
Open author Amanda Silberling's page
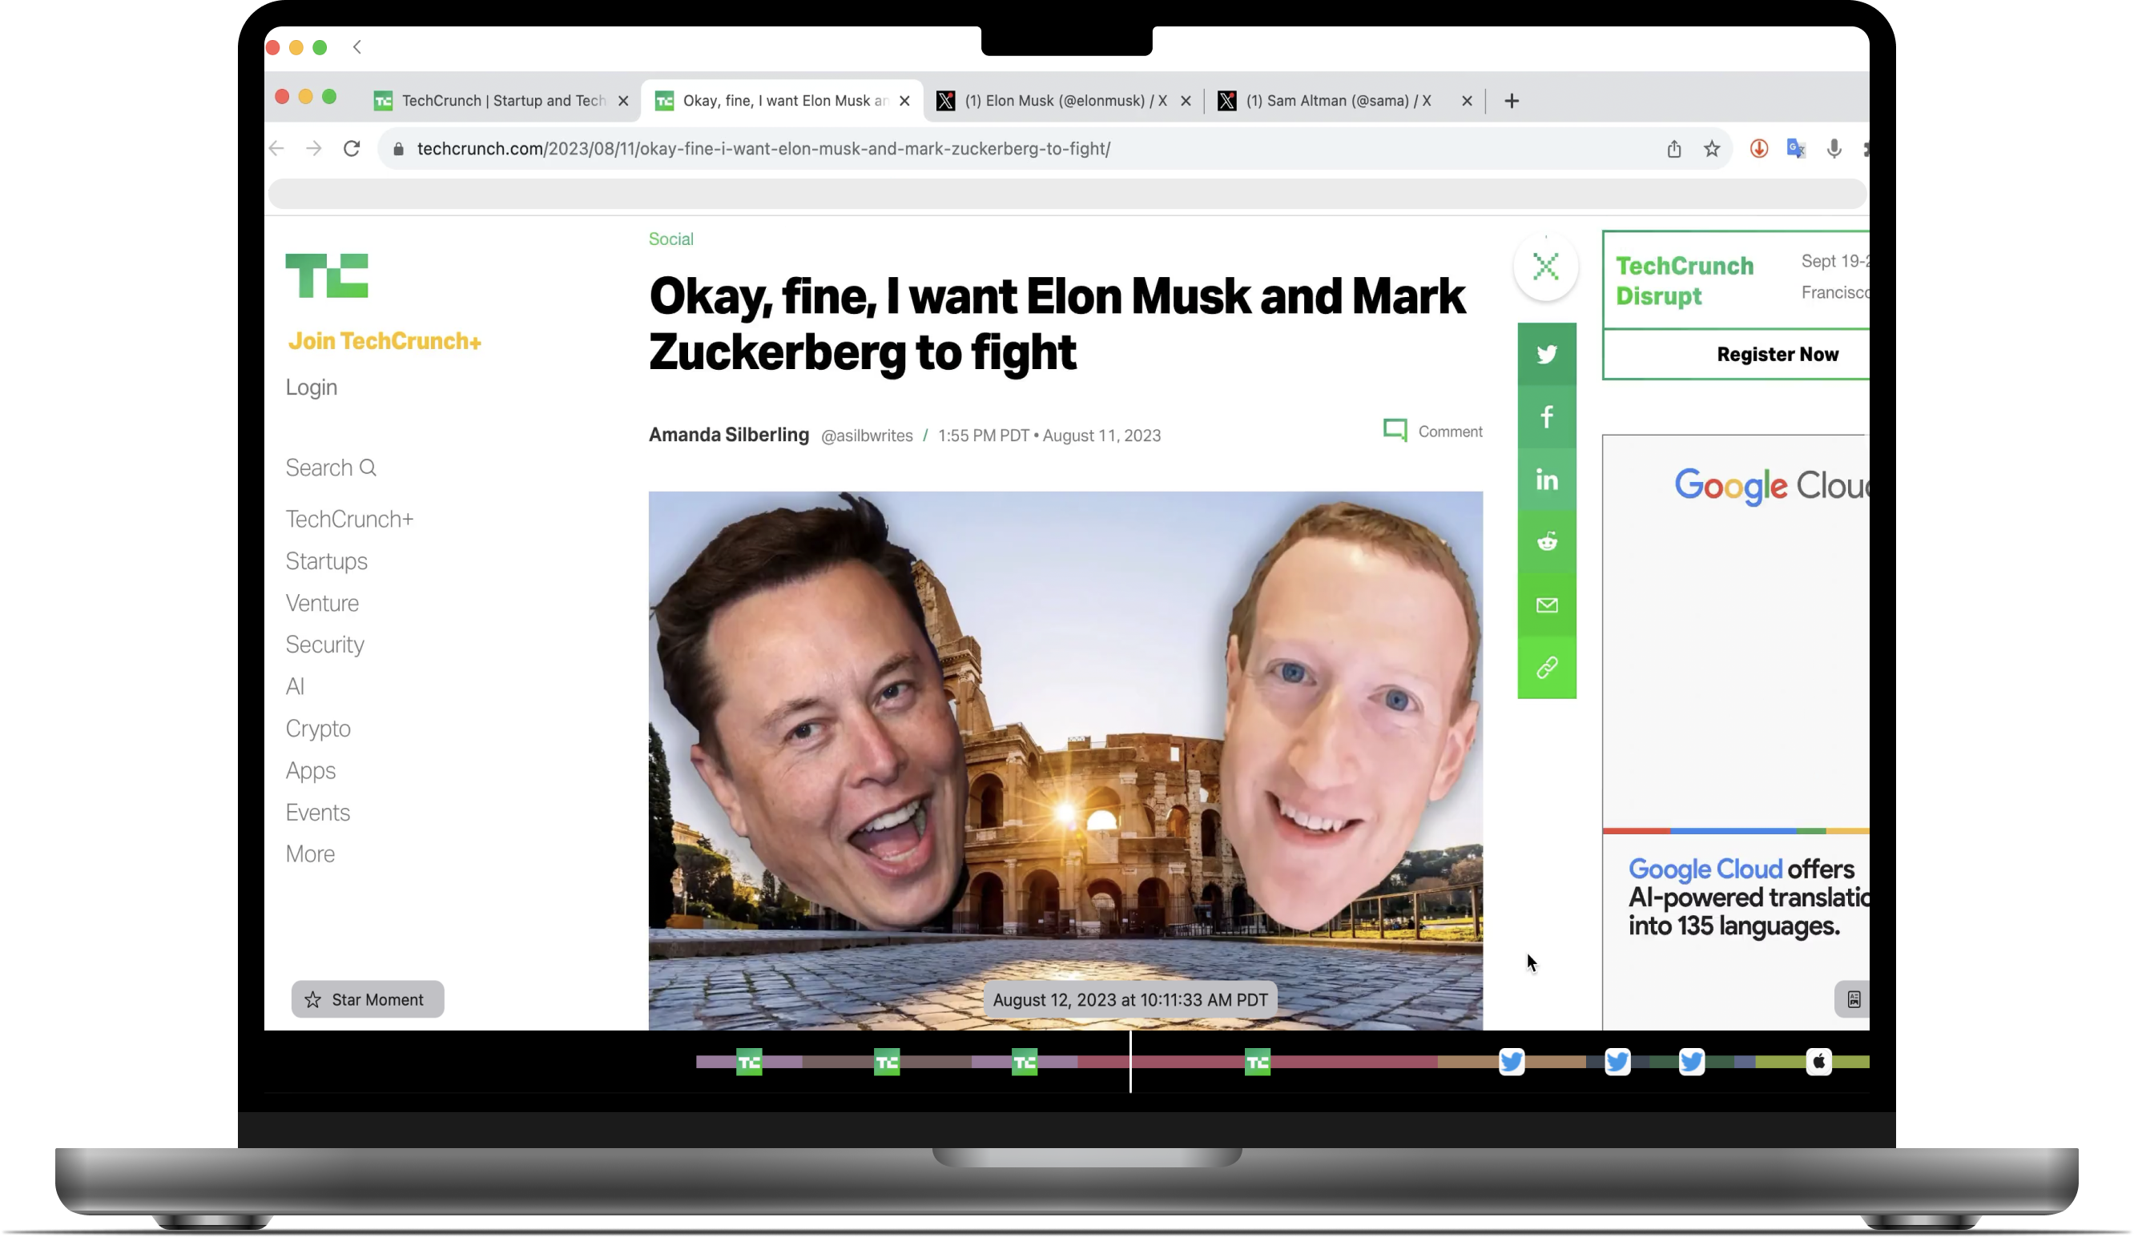tap(729, 434)
